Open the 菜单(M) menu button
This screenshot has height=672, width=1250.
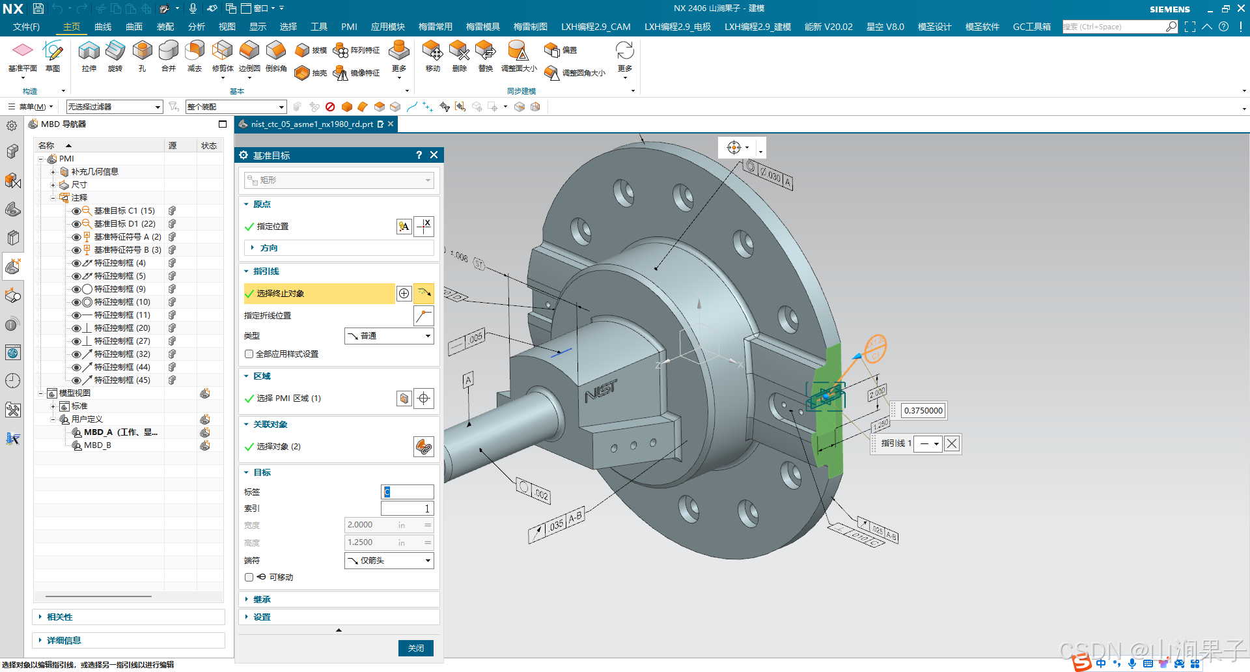(31, 107)
